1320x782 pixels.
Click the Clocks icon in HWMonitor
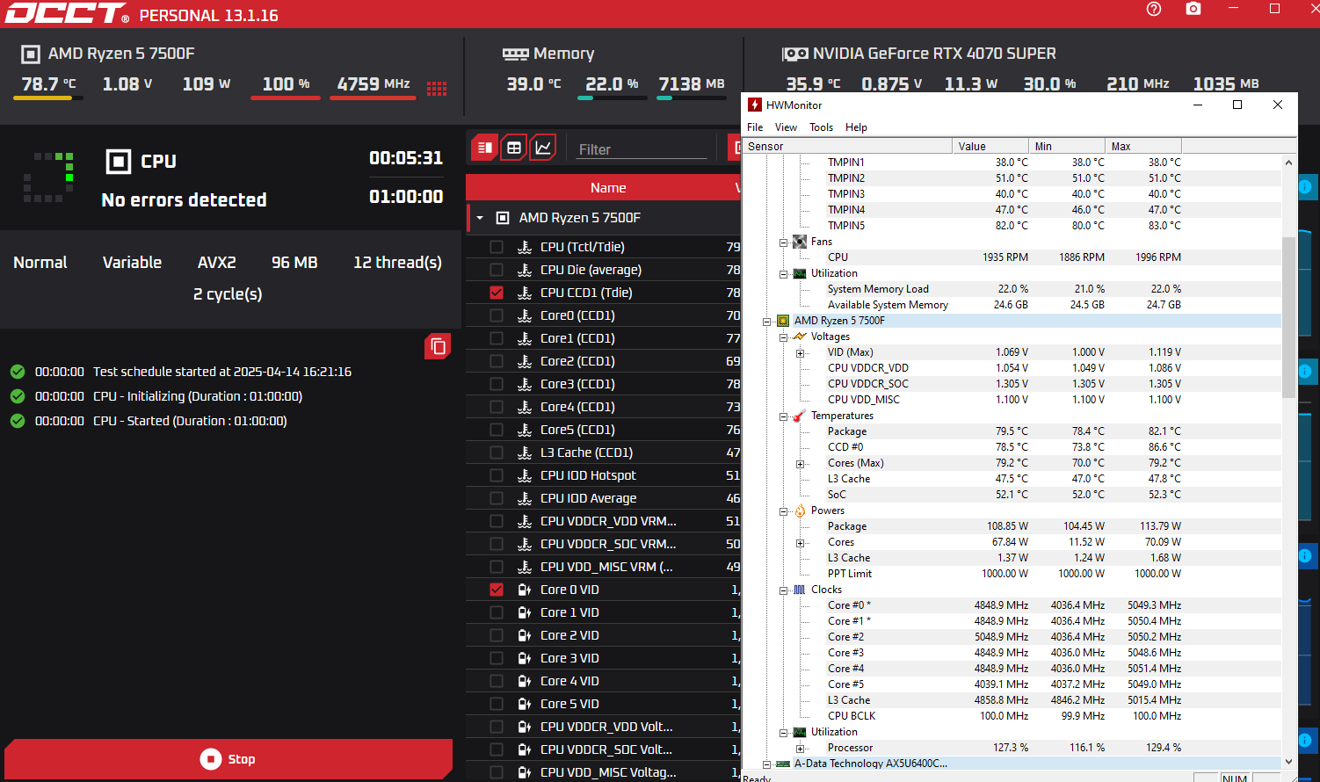(x=800, y=590)
